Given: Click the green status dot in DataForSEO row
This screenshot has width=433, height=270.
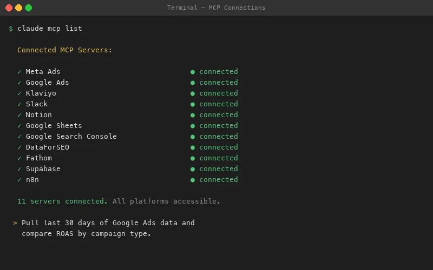Looking at the screenshot, I should pos(193,147).
